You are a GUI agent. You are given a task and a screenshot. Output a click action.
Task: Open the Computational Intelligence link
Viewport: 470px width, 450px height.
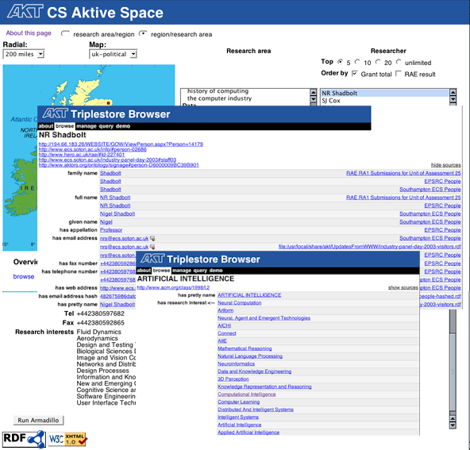click(247, 394)
